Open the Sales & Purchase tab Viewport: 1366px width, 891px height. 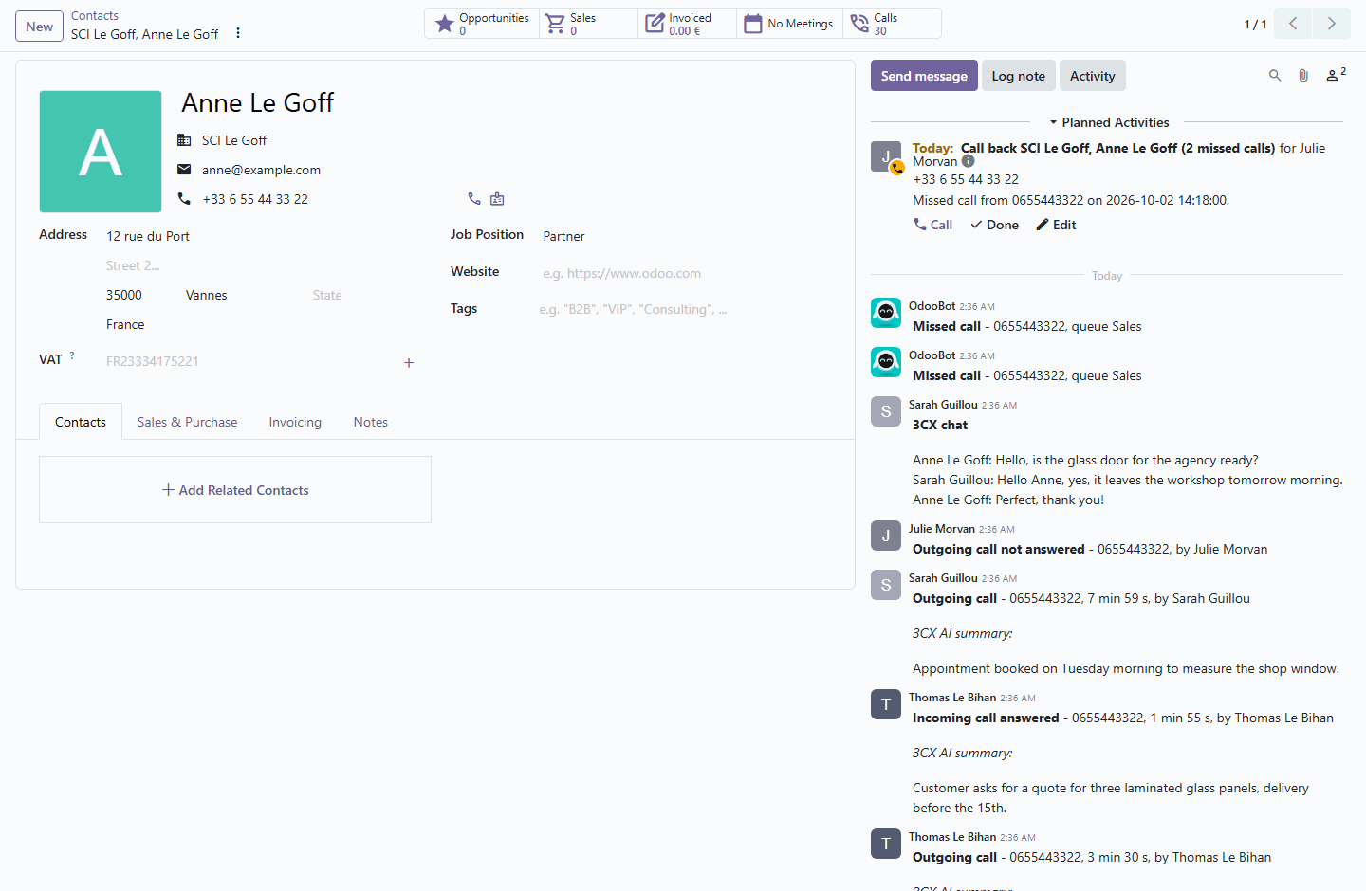tap(187, 422)
